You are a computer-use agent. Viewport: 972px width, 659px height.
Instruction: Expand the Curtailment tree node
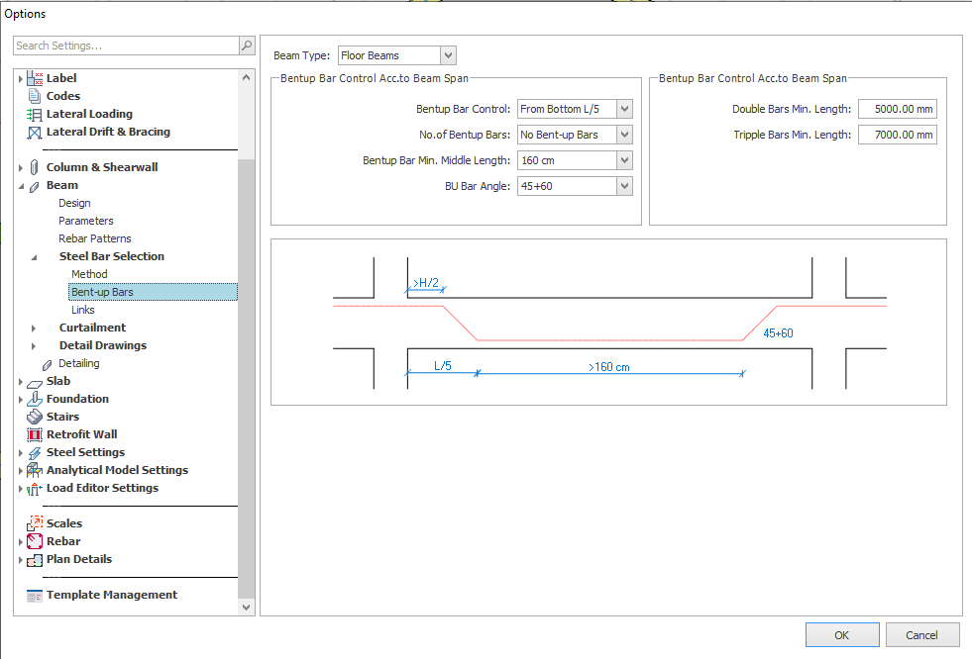coord(35,328)
